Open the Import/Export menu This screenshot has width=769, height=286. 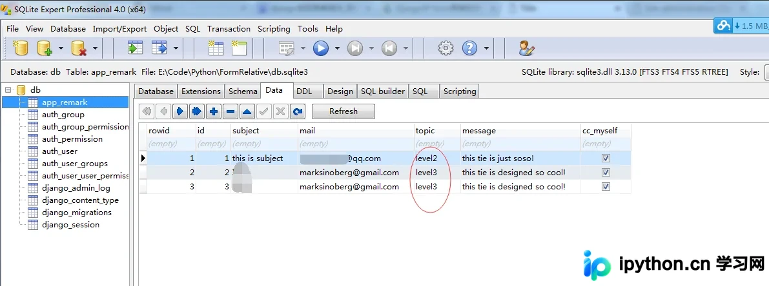[x=119, y=29]
